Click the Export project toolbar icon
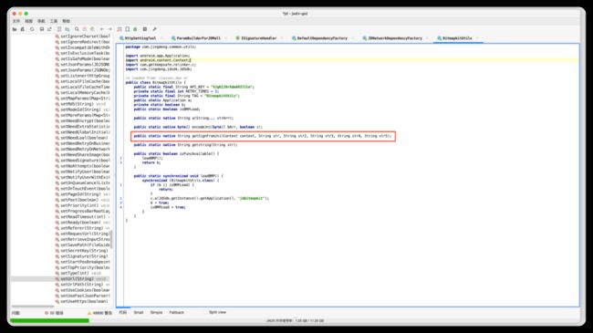593x333 pixels. [49, 29]
